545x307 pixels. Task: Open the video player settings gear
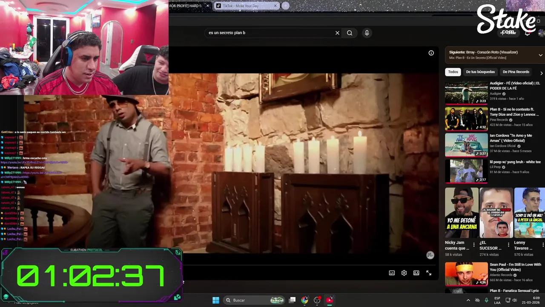[404, 273]
